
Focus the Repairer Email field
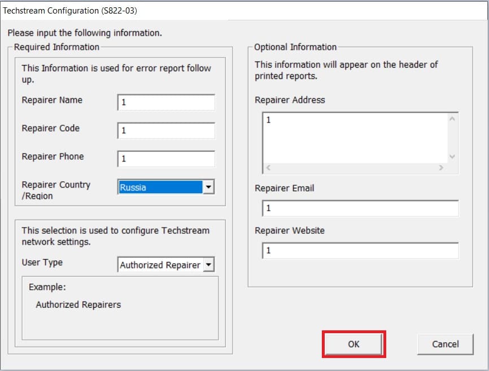tap(360, 208)
